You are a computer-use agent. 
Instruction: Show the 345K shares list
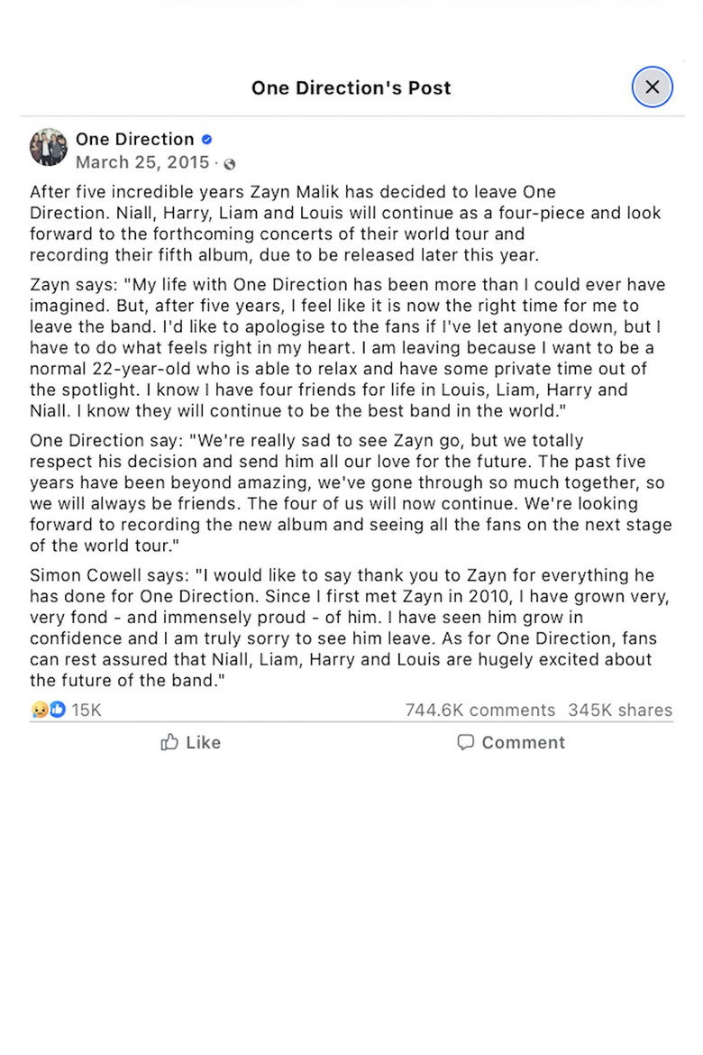click(620, 711)
